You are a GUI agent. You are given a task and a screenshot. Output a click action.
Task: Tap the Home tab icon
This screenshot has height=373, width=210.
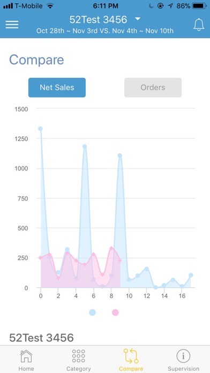tap(26, 356)
